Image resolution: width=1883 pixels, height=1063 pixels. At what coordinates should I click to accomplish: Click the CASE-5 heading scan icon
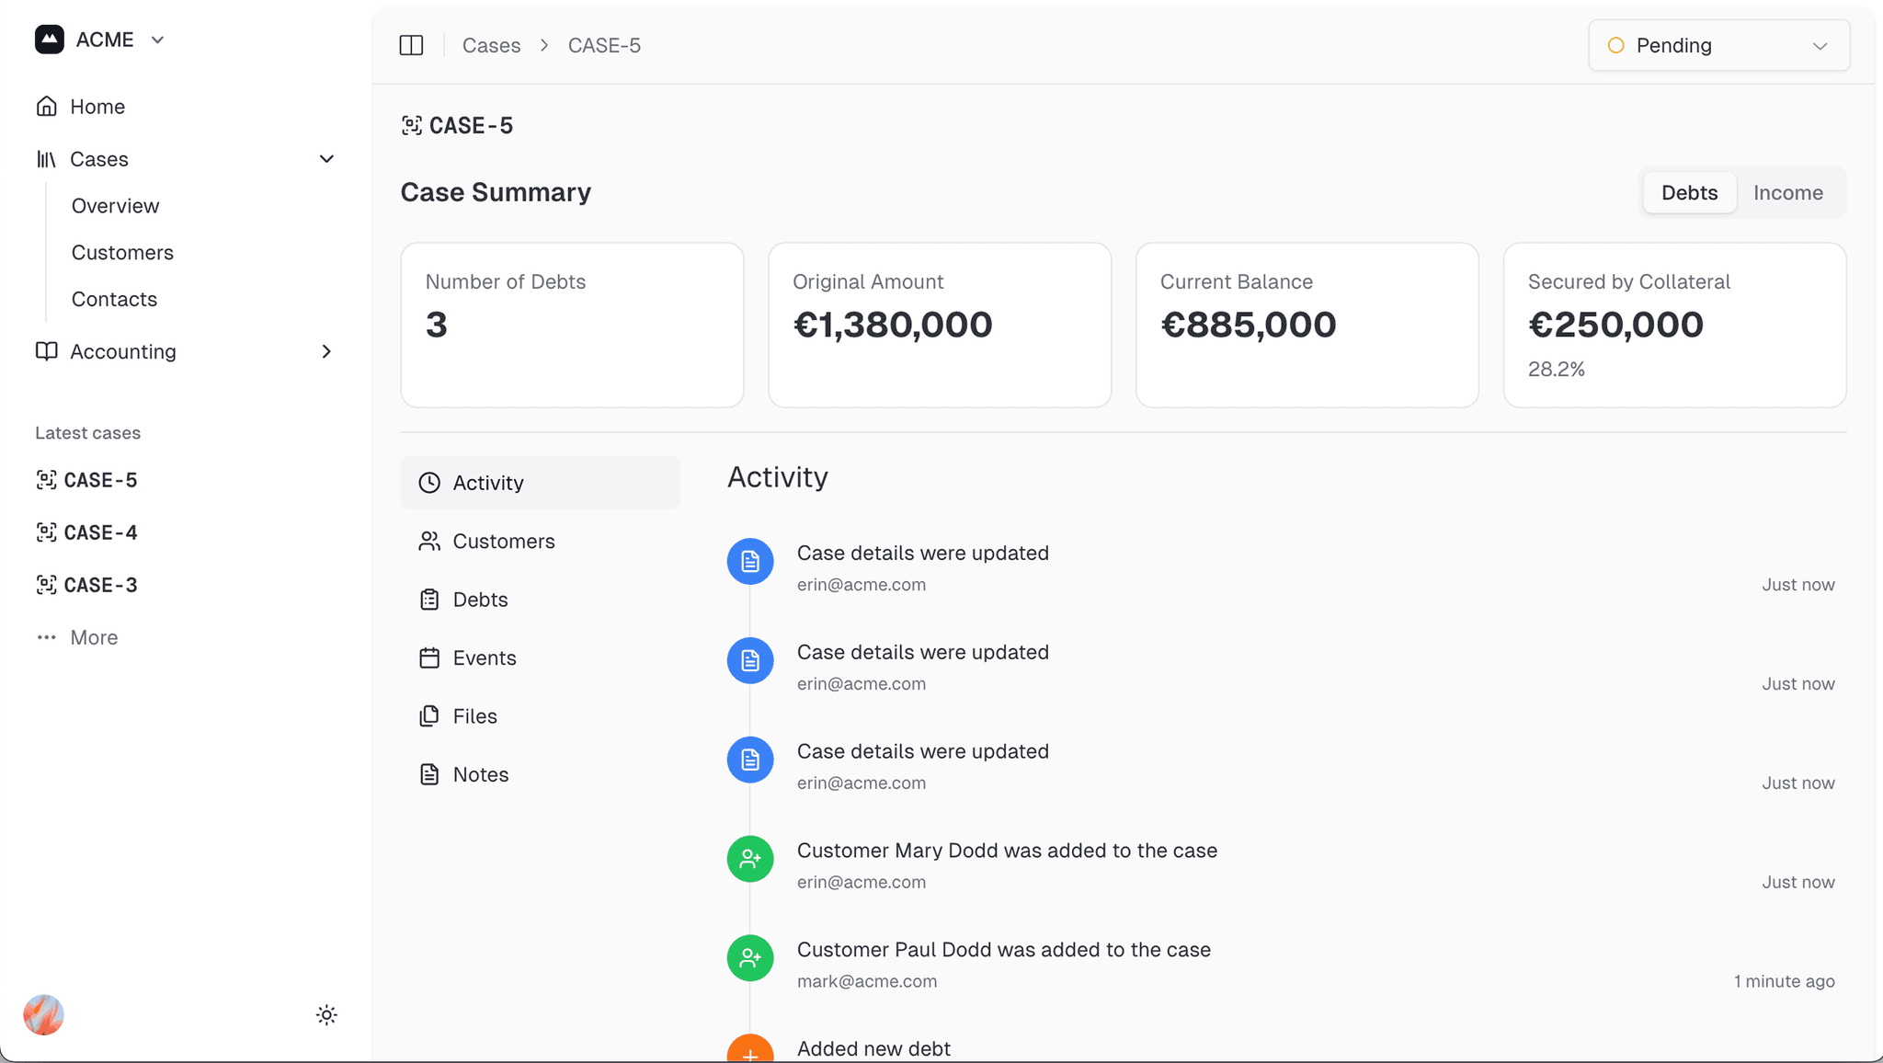[412, 125]
